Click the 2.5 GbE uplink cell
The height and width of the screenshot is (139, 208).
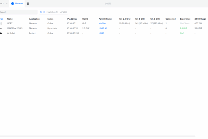[x=86, y=28]
